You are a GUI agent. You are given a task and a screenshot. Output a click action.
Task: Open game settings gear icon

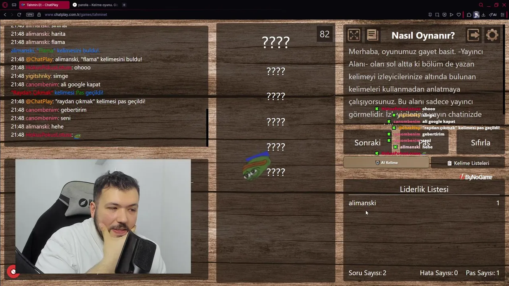(492, 35)
